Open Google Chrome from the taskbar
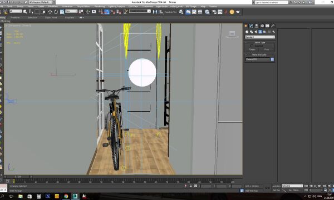The image size is (334, 200). pos(66,196)
